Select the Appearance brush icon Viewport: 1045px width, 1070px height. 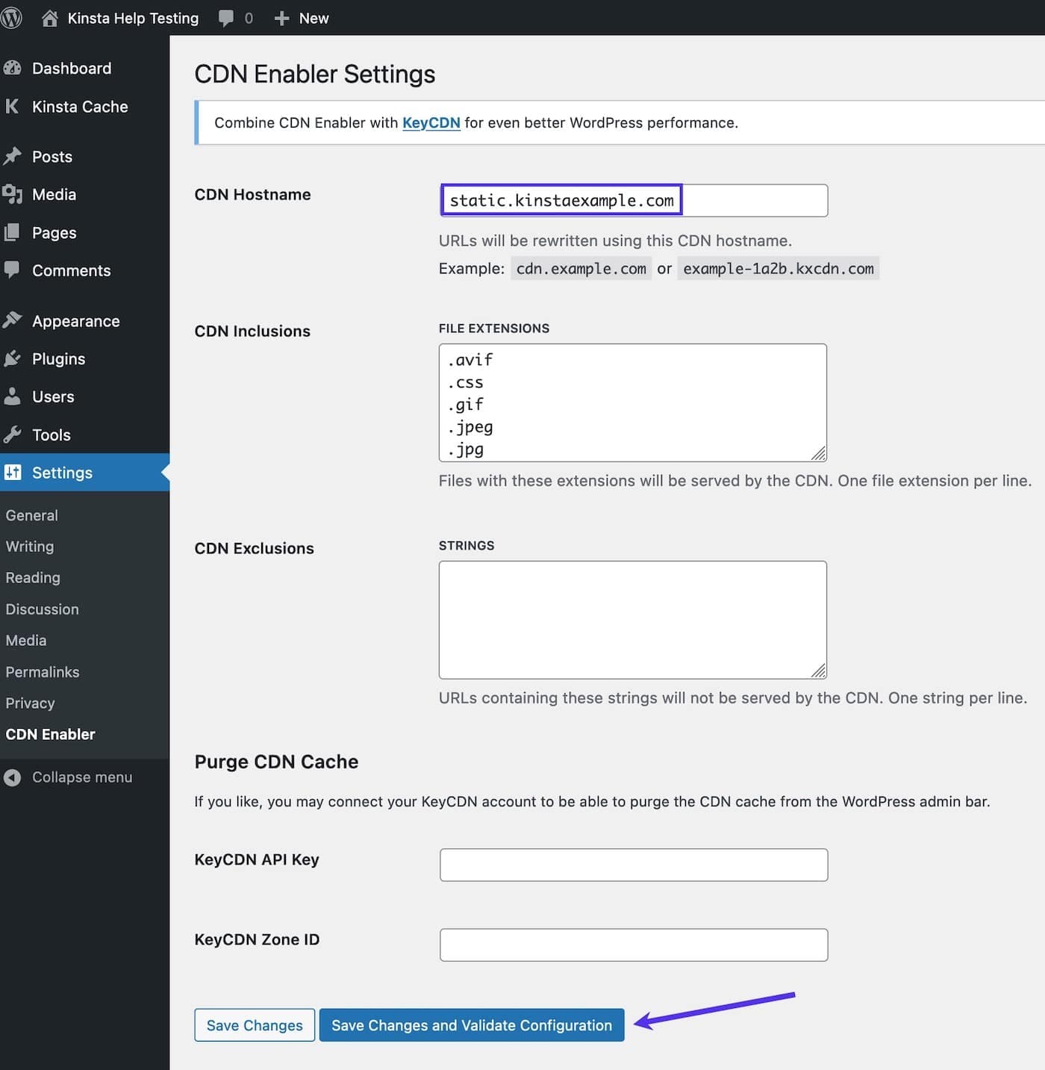[x=13, y=320]
